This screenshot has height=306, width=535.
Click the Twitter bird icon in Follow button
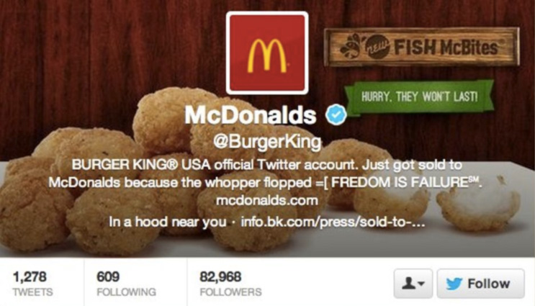454,284
